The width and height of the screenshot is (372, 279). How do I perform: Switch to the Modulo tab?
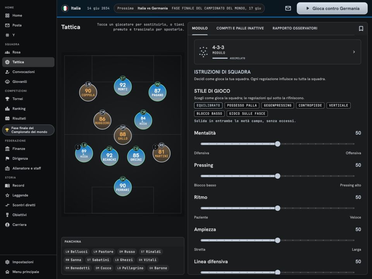click(200, 28)
